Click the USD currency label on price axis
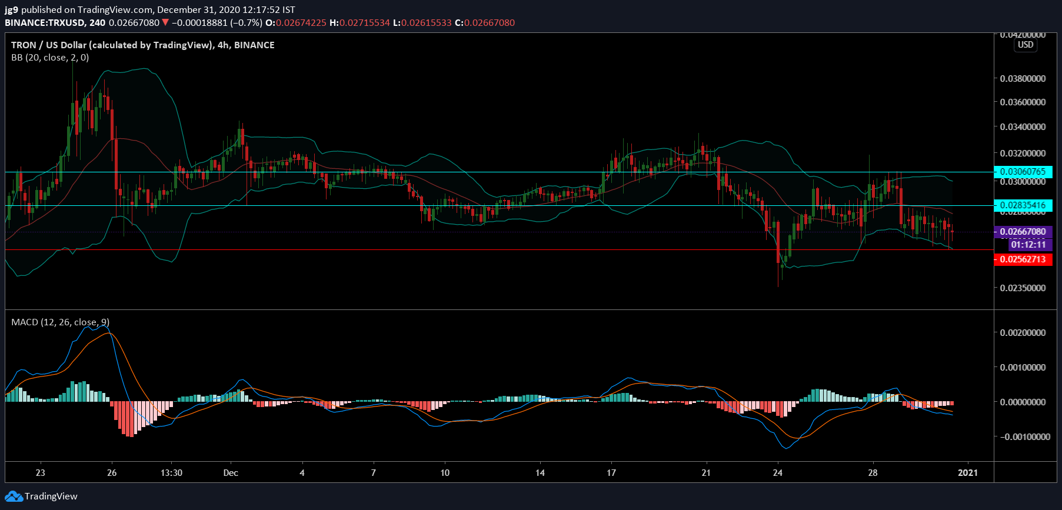This screenshot has width=1062, height=510. click(x=1026, y=45)
